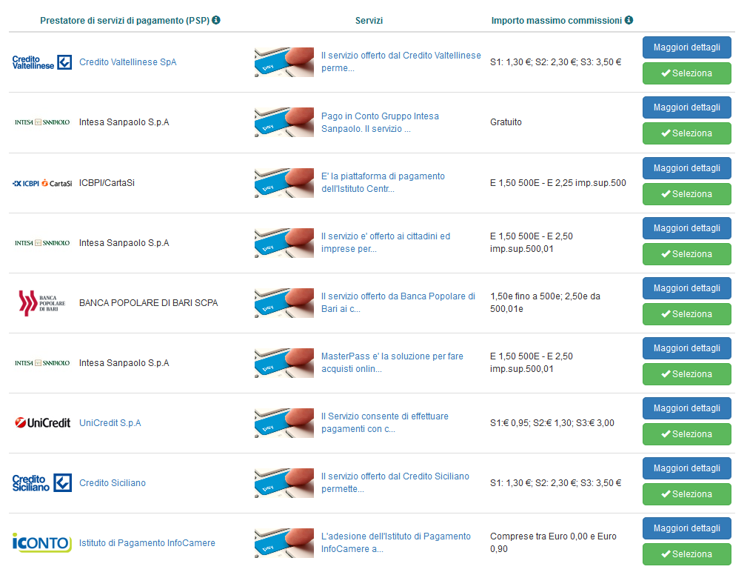Open Maggiori dettagli for the MasterPass service
This screenshot has width=747, height=575.
pos(686,348)
